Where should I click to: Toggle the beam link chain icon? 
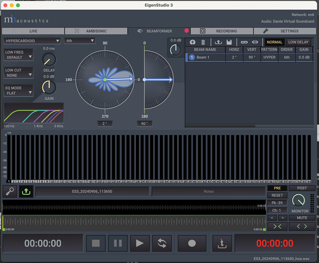[244, 42]
